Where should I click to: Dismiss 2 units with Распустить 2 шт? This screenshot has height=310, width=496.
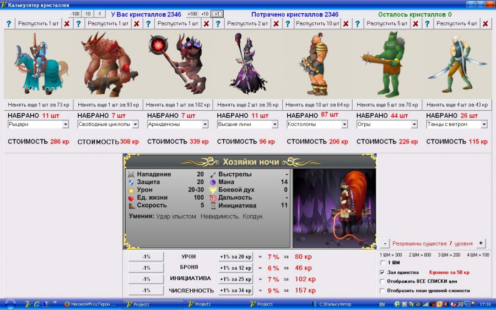coord(247,24)
